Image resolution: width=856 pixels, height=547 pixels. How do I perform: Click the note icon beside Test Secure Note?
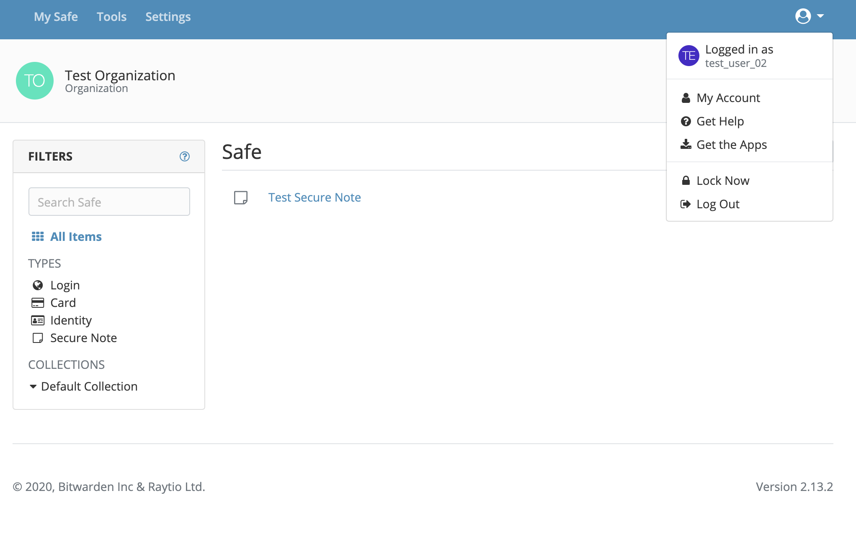click(241, 197)
